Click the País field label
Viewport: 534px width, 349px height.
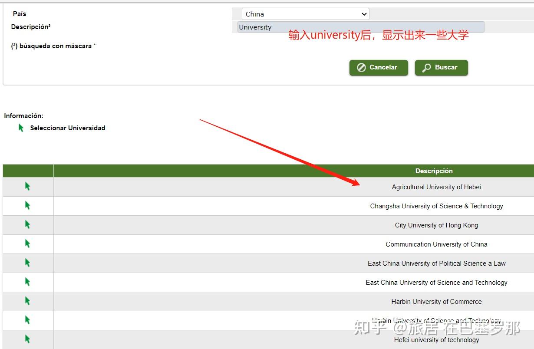click(20, 14)
